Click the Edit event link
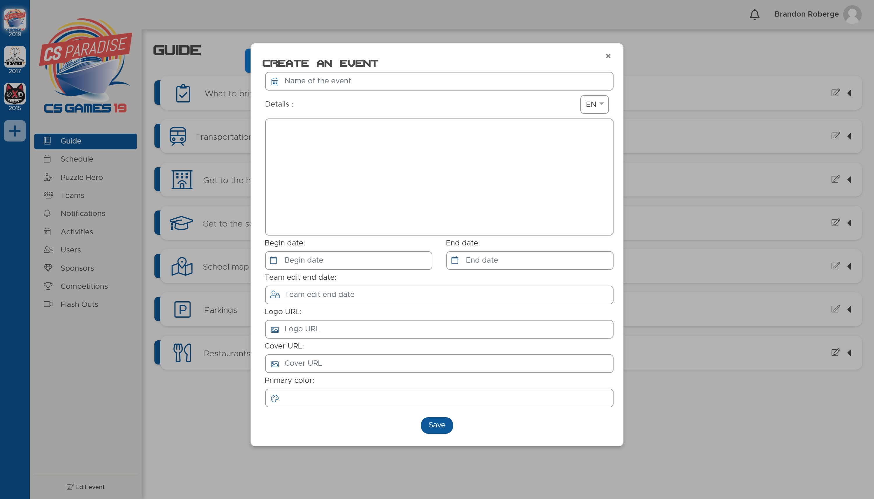The height and width of the screenshot is (499, 874). click(x=86, y=487)
